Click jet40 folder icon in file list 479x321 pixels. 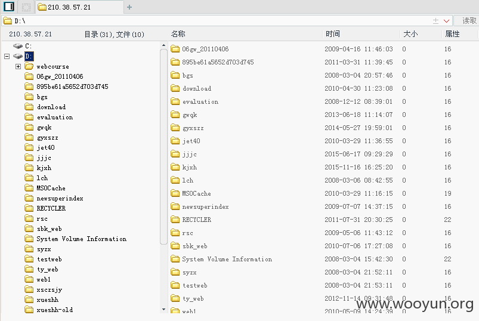(175, 141)
